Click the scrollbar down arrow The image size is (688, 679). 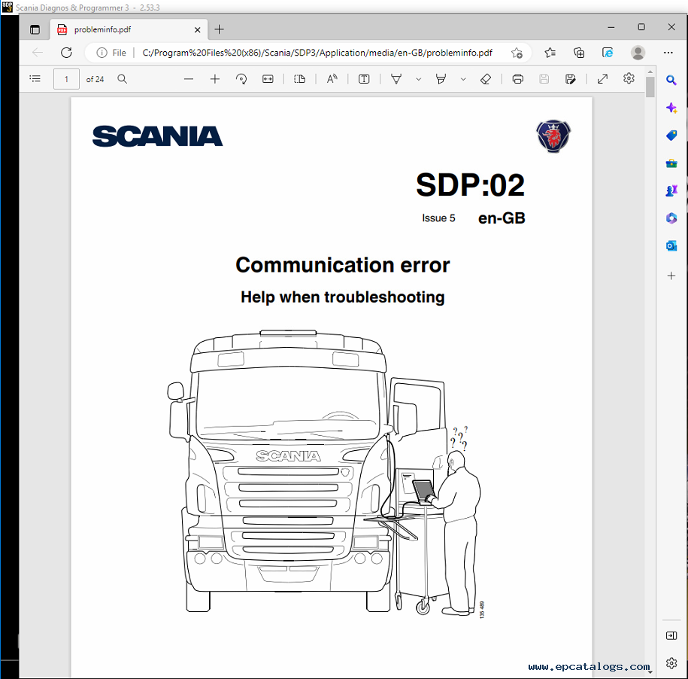(650, 672)
